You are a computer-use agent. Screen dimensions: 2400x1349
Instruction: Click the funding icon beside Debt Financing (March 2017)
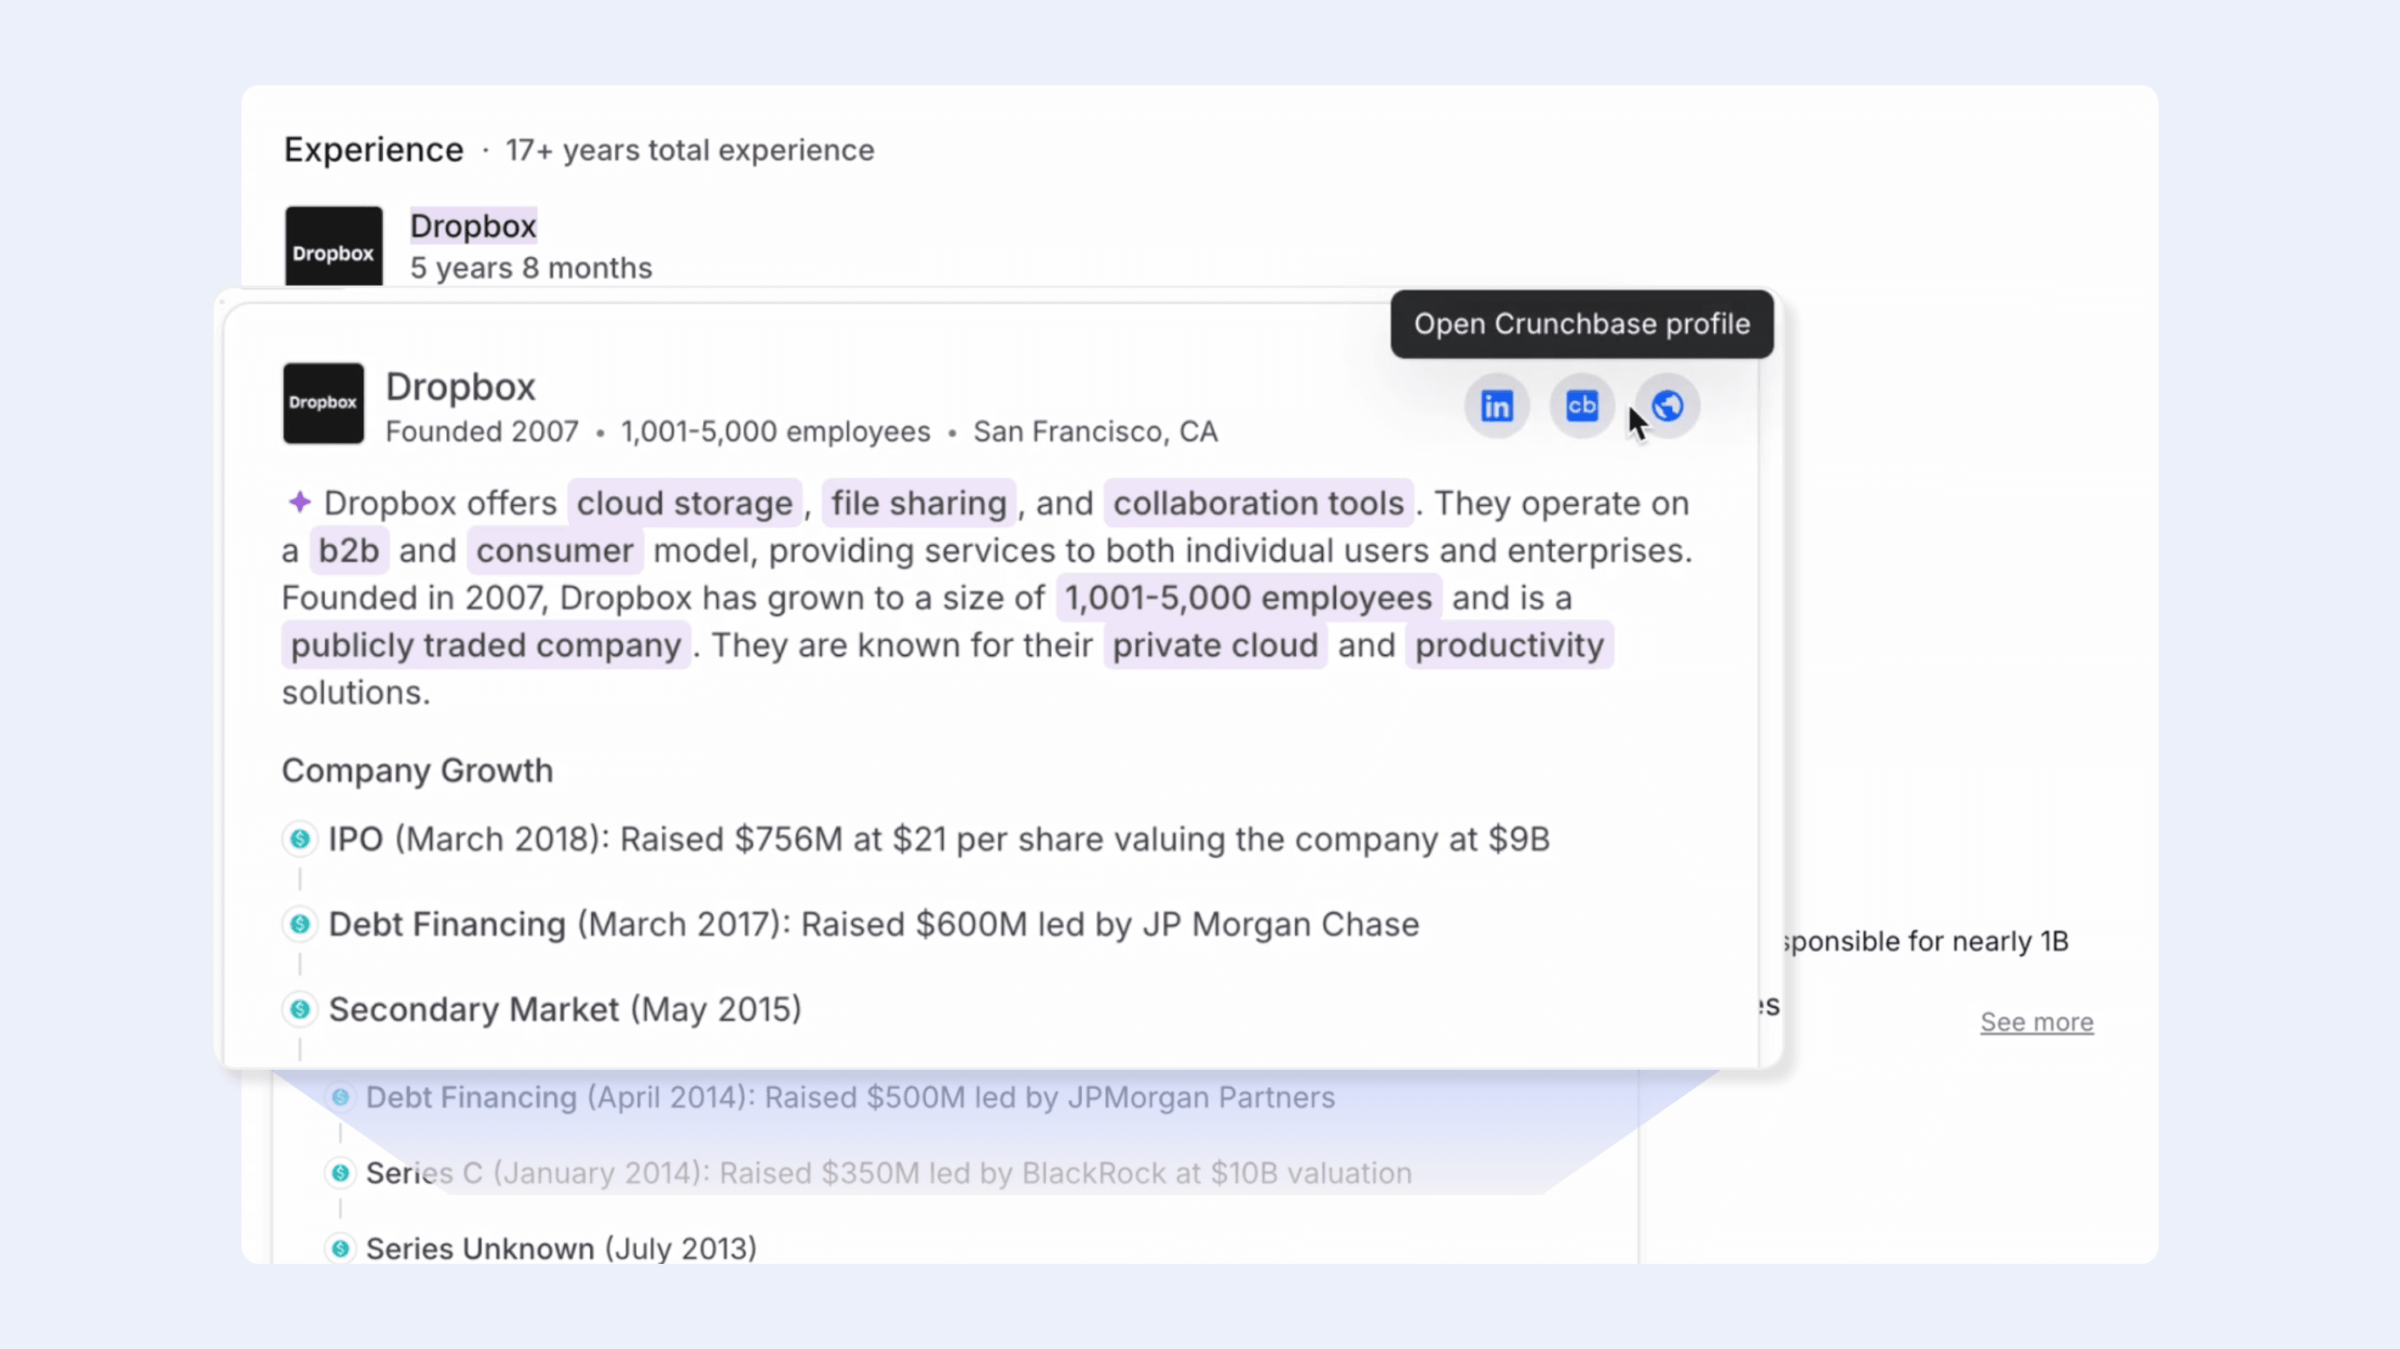point(299,924)
